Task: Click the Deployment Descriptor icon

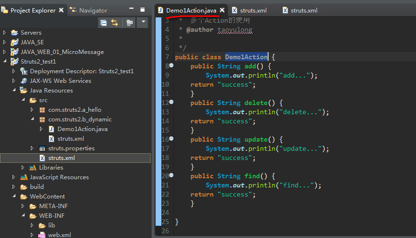Action: point(24,71)
